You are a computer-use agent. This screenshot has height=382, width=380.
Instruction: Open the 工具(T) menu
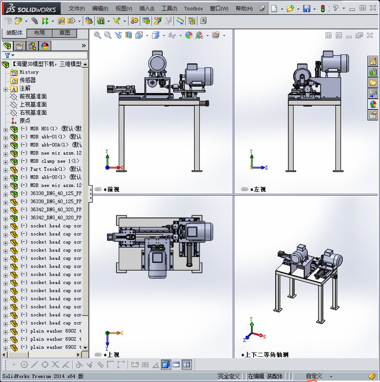click(169, 9)
